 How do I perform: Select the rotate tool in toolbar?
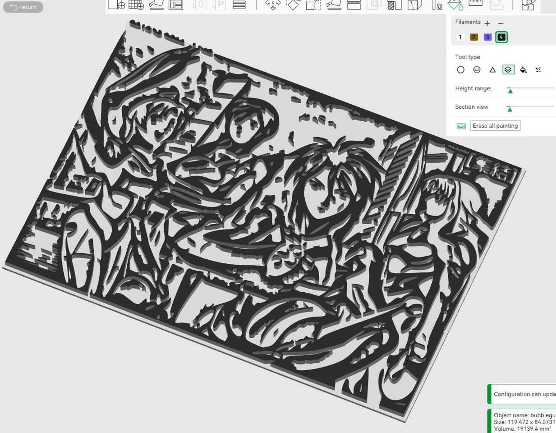293,5
